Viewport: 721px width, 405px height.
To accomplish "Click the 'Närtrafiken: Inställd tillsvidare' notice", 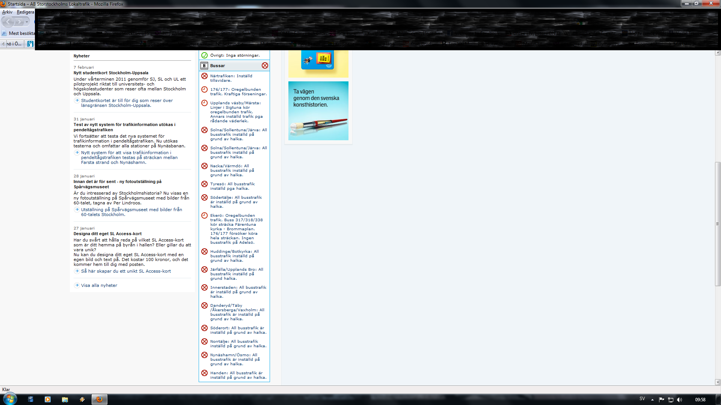I will 231,78.
